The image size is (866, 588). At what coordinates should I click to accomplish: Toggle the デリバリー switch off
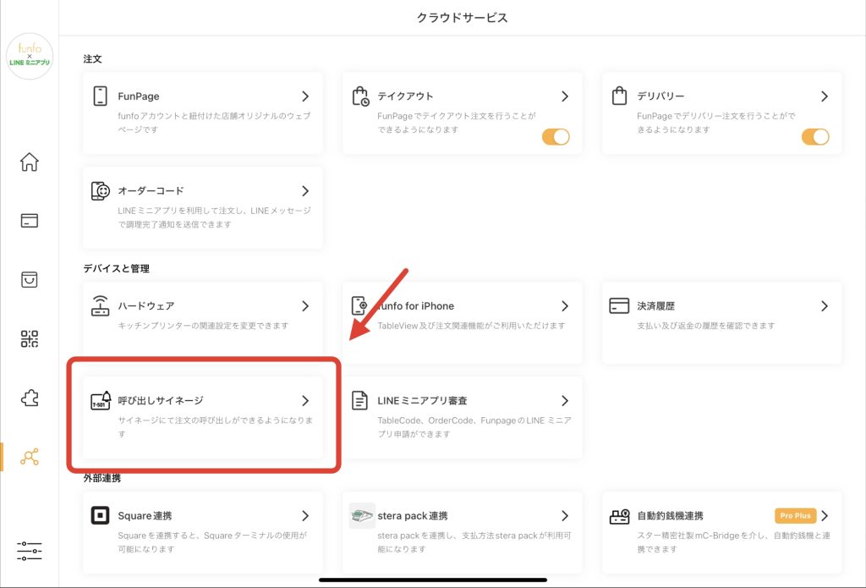[x=815, y=136]
